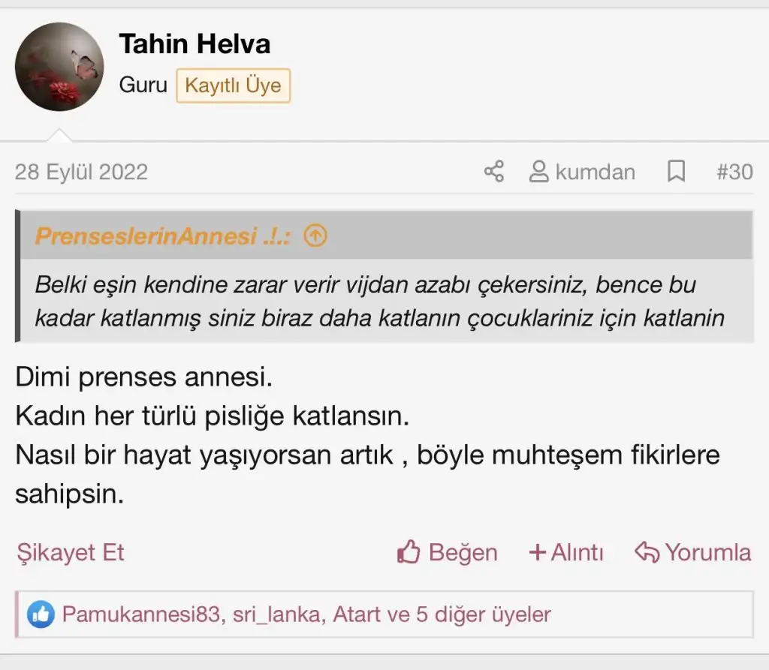Click the bookmark icon to save the post
This screenshot has height=670, width=769.
pos(676,172)
